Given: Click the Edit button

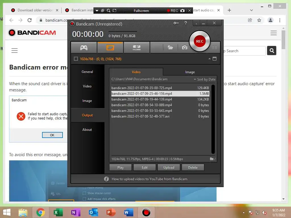Looking at the screenshot, I should [145, 167].
